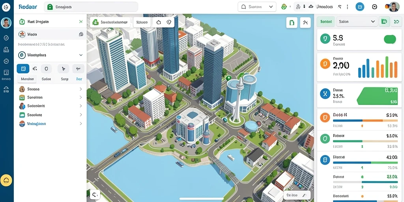The height and width of the screenshot is (202, 404).
Task: Select the blue highlighted tool in the left panel
Action: tap(23, 69)
